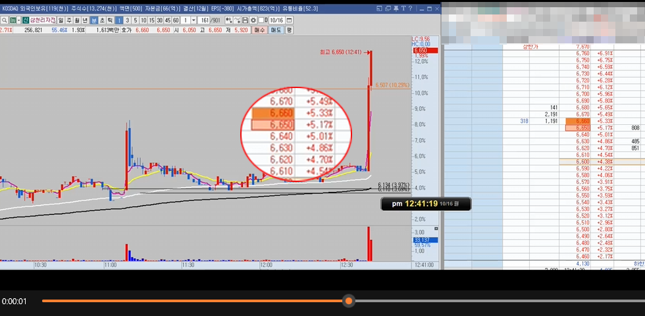The height and width of the screenshot is (316, 645).
Task: Click the 평 button next to 매도
Action: (x=289, y=30)
